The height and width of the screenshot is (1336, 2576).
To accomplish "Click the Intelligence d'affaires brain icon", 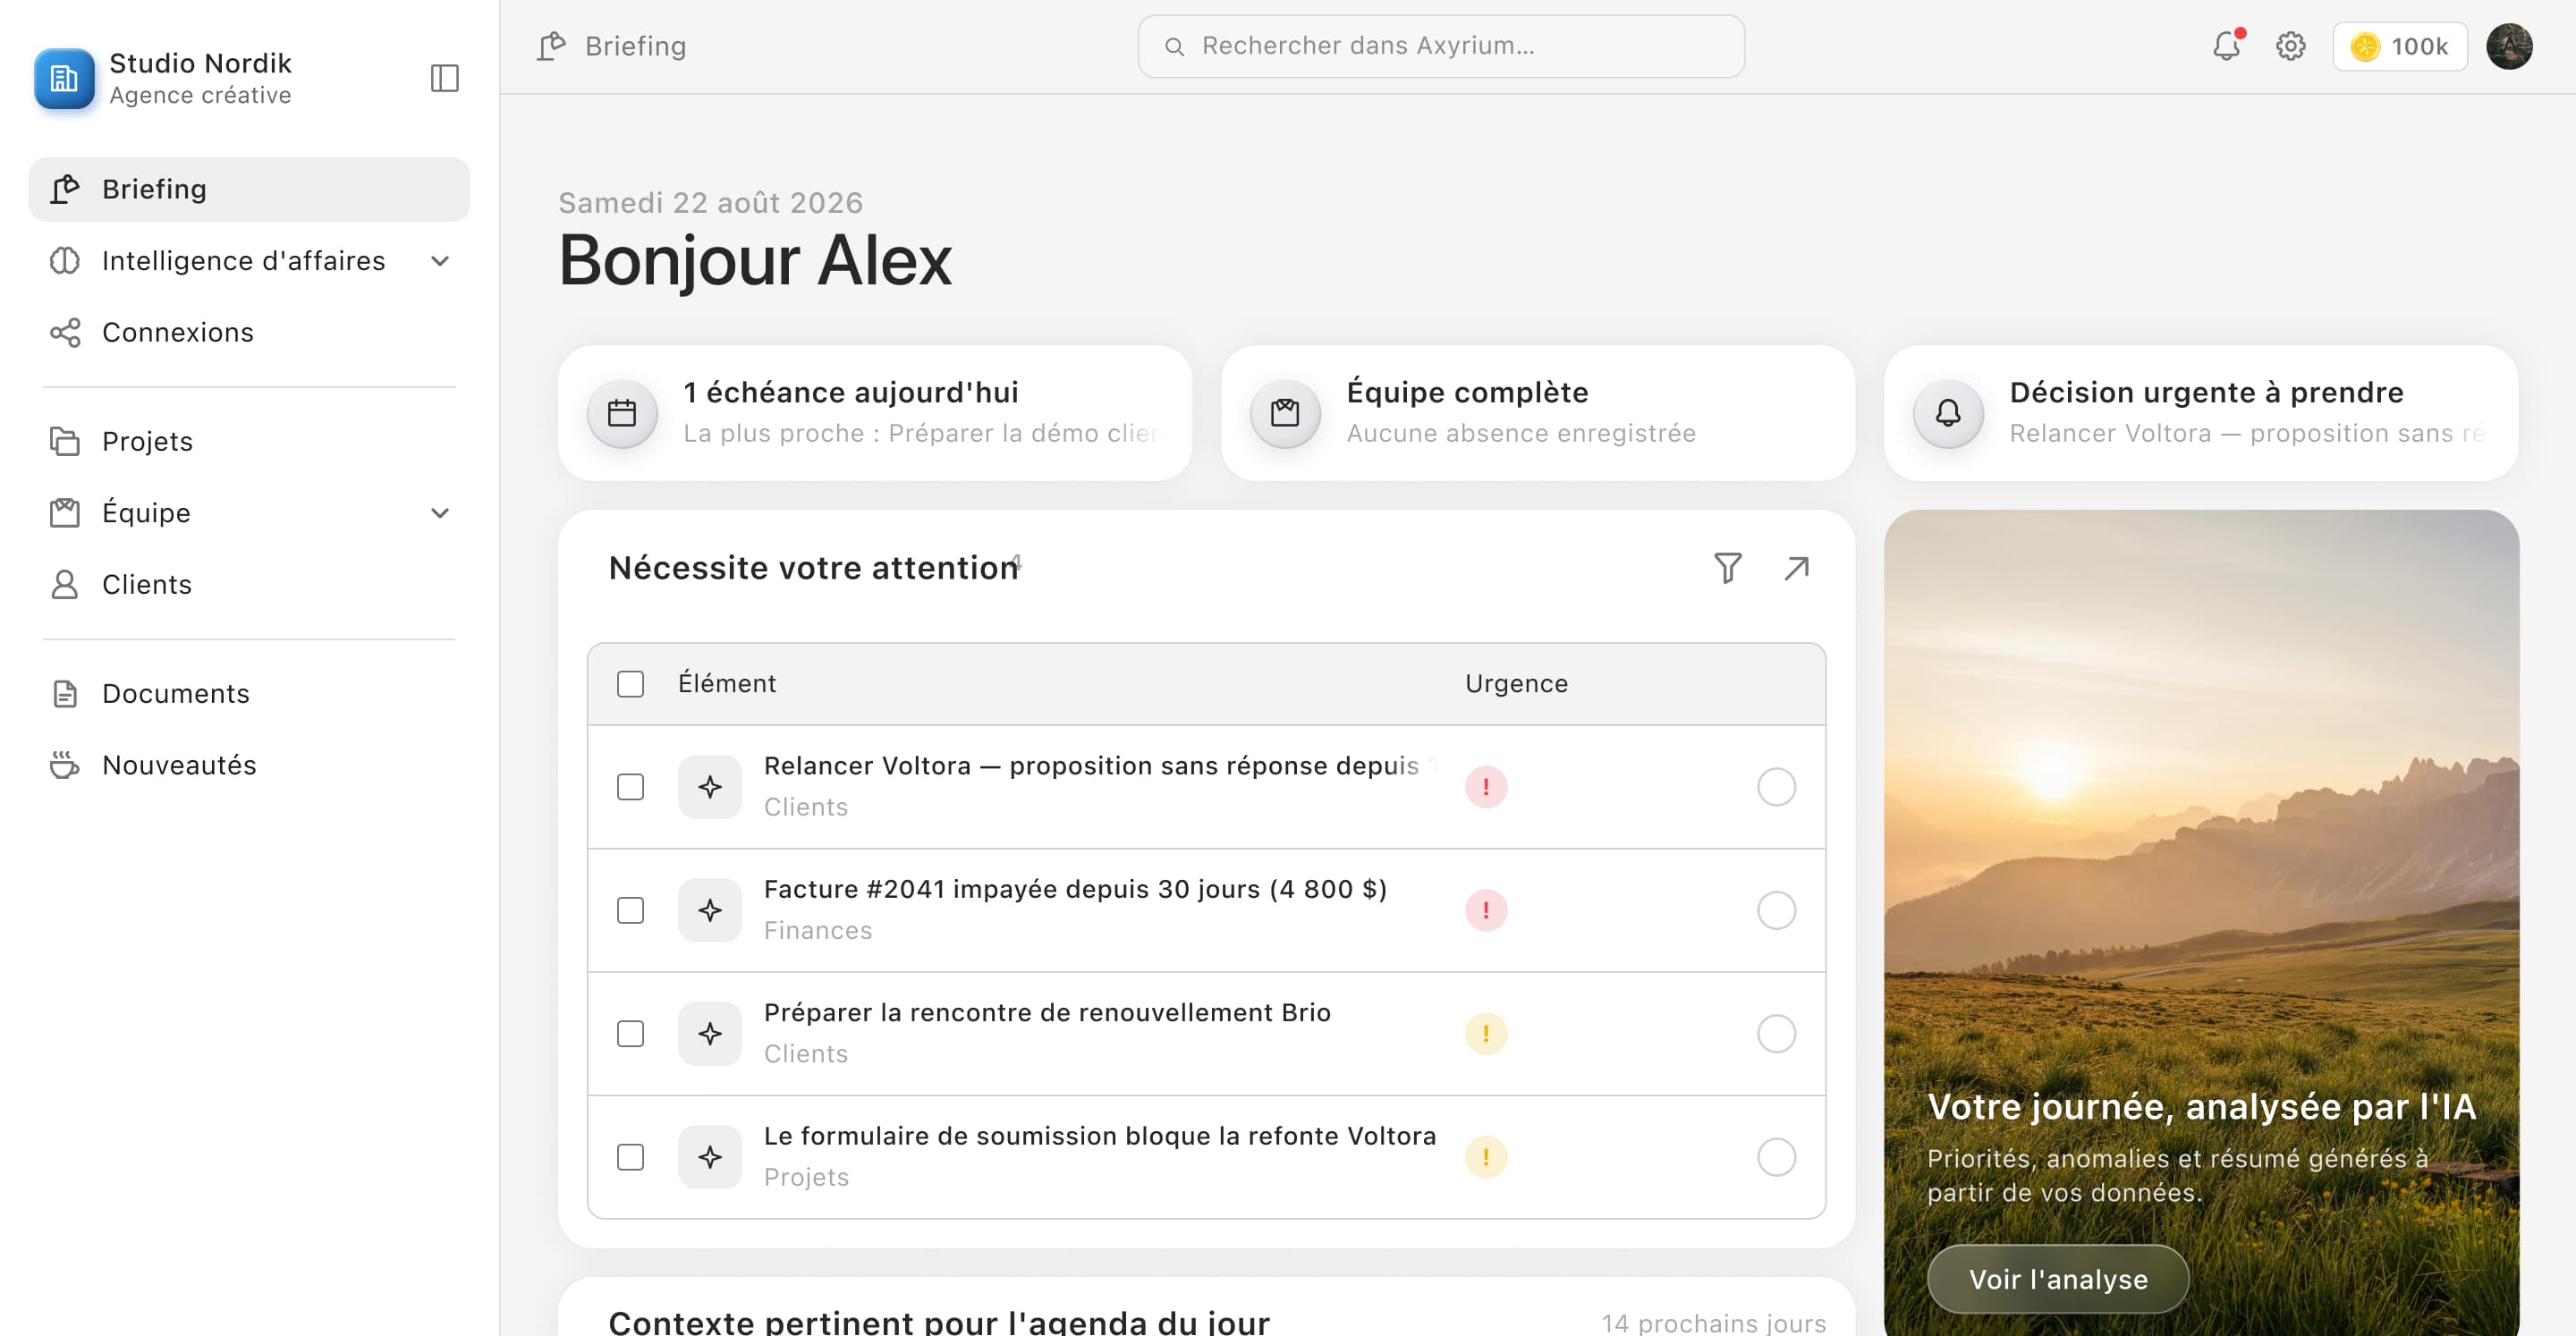I will [65, 261].
